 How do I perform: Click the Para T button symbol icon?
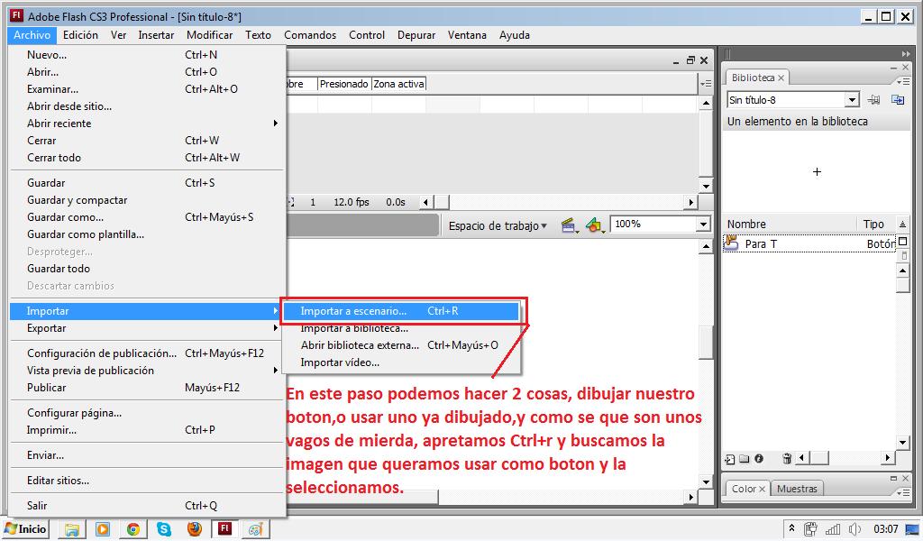click(x=731, y=243)
